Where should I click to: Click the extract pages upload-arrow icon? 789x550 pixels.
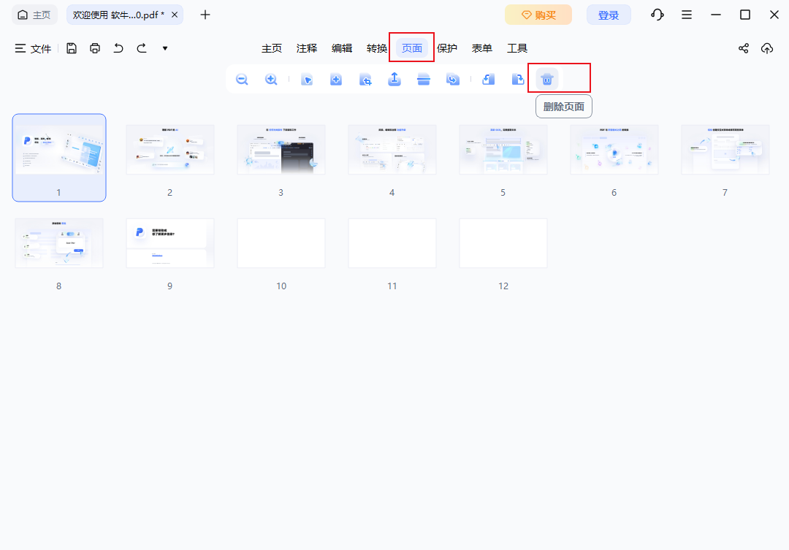(x=394, y=79)
